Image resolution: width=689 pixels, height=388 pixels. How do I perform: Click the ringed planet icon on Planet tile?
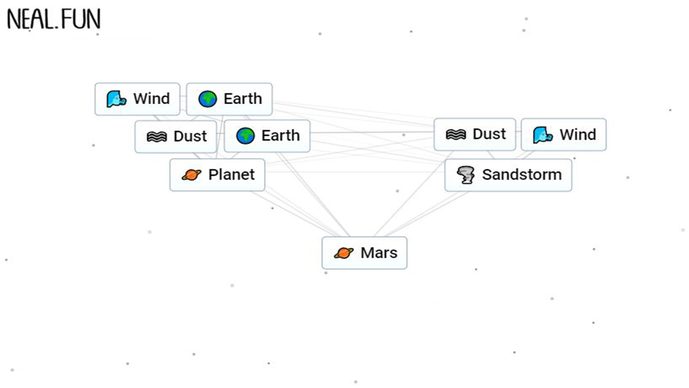tap(191, 175)
